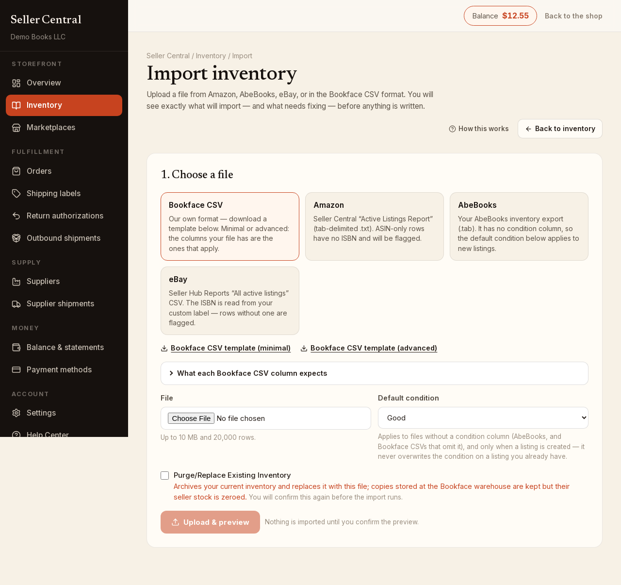621x585 pixels.
Task: Click download icon beside advanced template
Action: [304, 349]
